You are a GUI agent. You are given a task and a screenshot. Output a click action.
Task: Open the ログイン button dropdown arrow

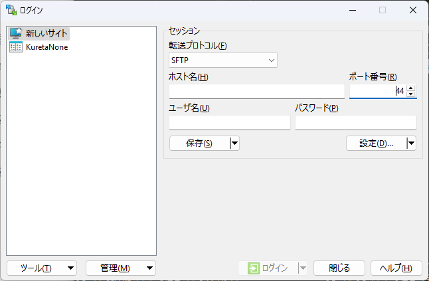click(x=303, y=268)
